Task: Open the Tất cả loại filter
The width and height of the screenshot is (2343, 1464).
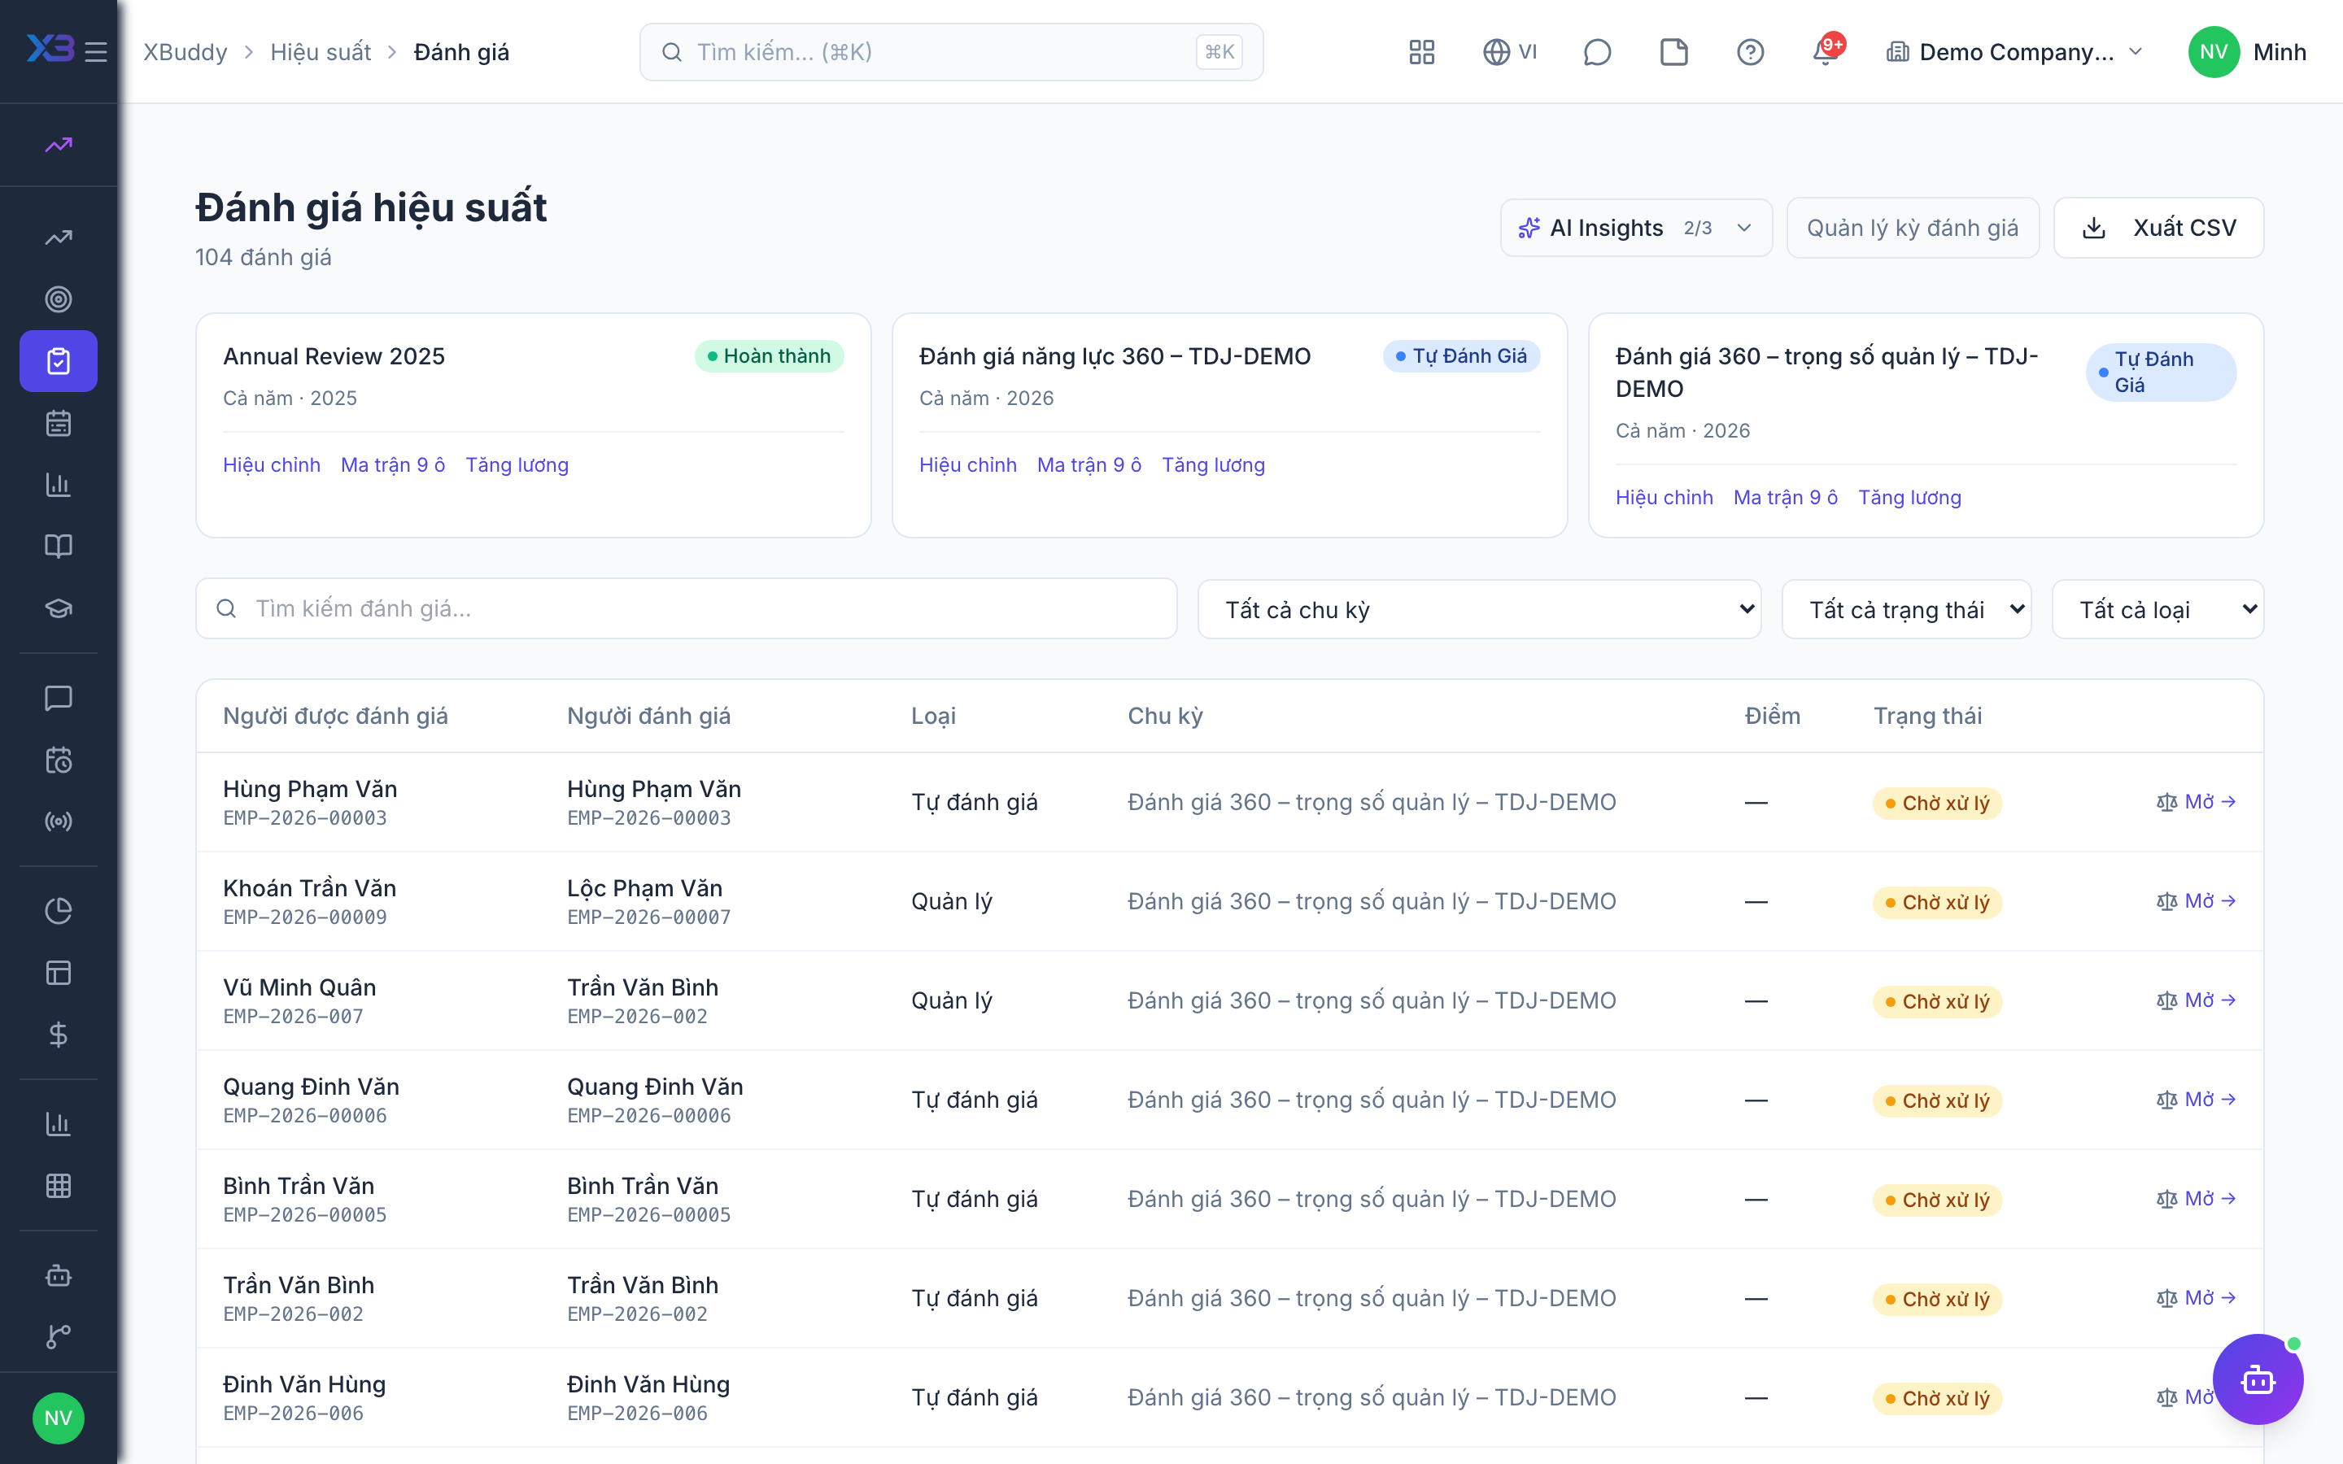Action: pos(2158,609)
